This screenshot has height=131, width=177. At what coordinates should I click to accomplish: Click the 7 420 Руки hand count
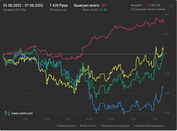[58, 5]
